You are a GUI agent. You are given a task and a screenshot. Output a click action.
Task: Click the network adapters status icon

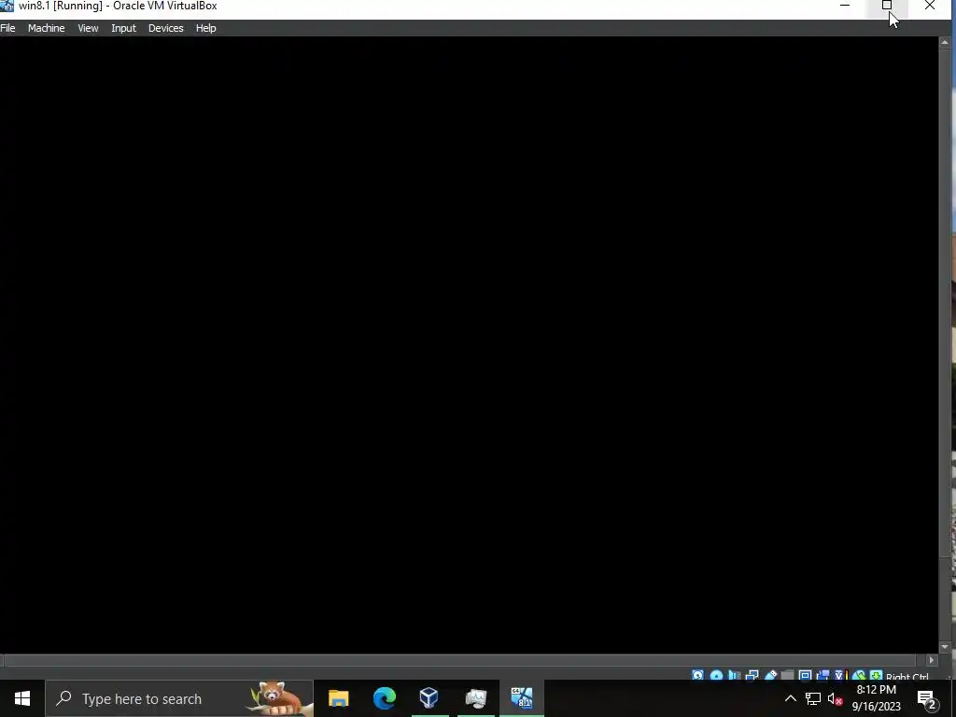[x=752, y=676]
